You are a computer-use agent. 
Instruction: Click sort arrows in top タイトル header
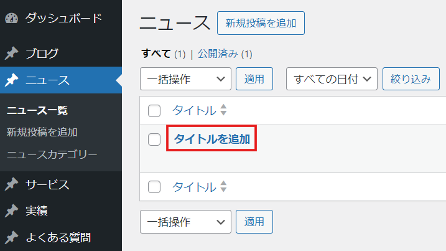point(223,110)
